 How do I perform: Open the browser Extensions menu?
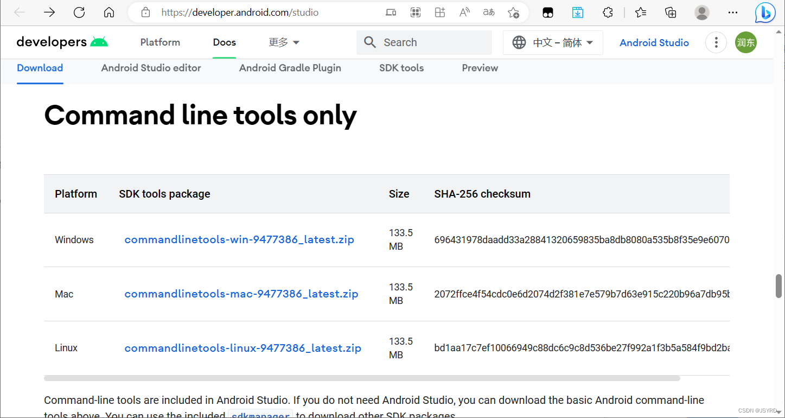(x=608, y=12)
